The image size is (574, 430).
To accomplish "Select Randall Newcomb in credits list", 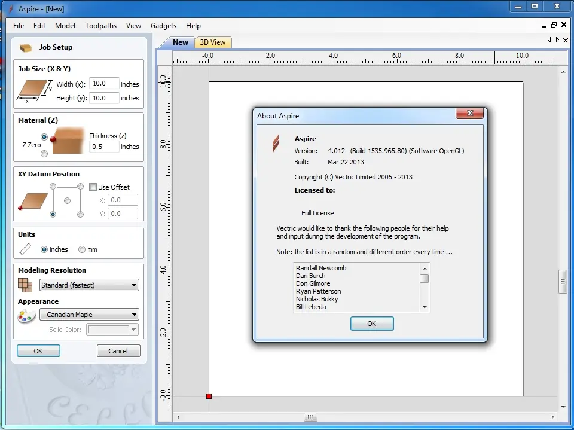I will click(x=321, y=268).
